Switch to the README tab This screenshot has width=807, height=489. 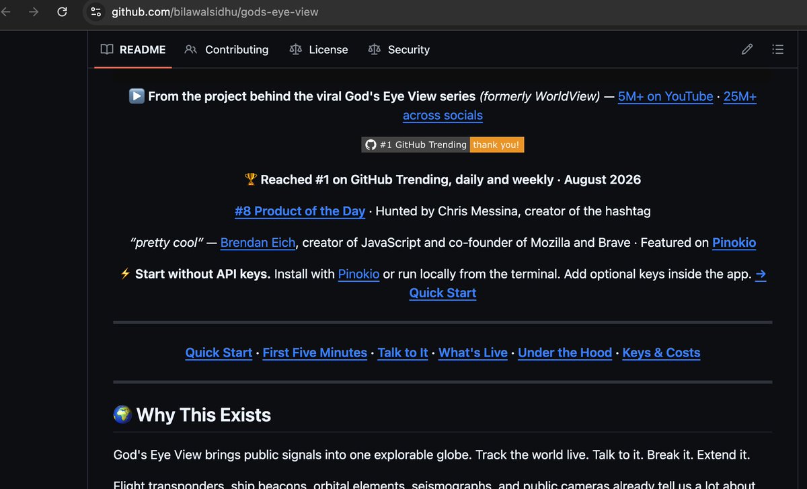coord(133,49)
